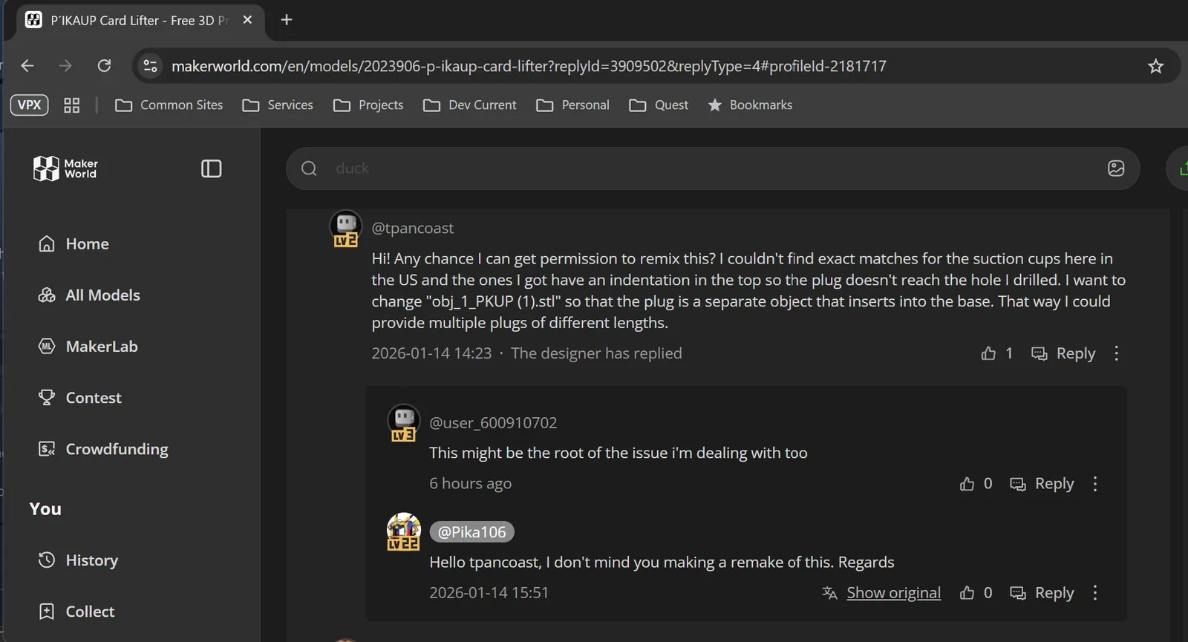
Task: Thumbs-up the reply from user_600910702
Action: click(967, 484)
